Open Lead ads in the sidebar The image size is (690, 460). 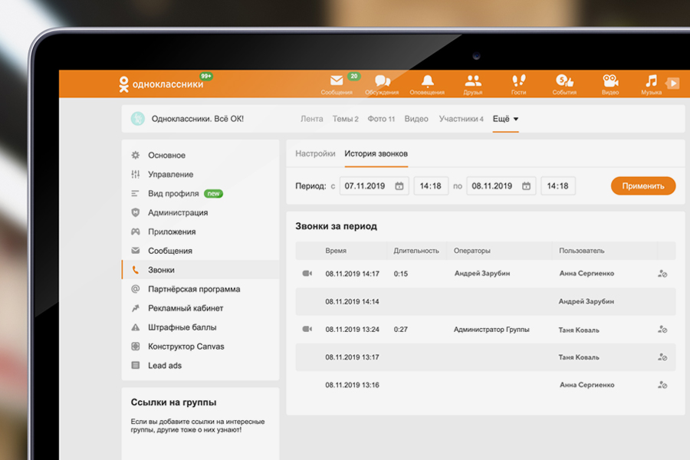tap(200, 366)
